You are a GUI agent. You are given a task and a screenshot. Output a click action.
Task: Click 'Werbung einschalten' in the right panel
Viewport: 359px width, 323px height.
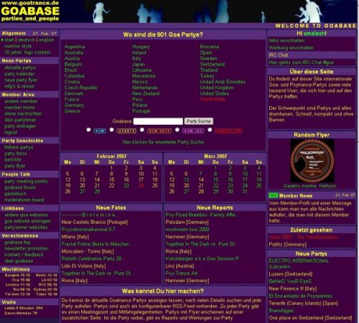click(292, 48)
